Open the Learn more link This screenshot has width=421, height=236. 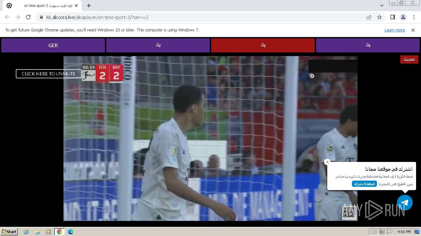395,30
